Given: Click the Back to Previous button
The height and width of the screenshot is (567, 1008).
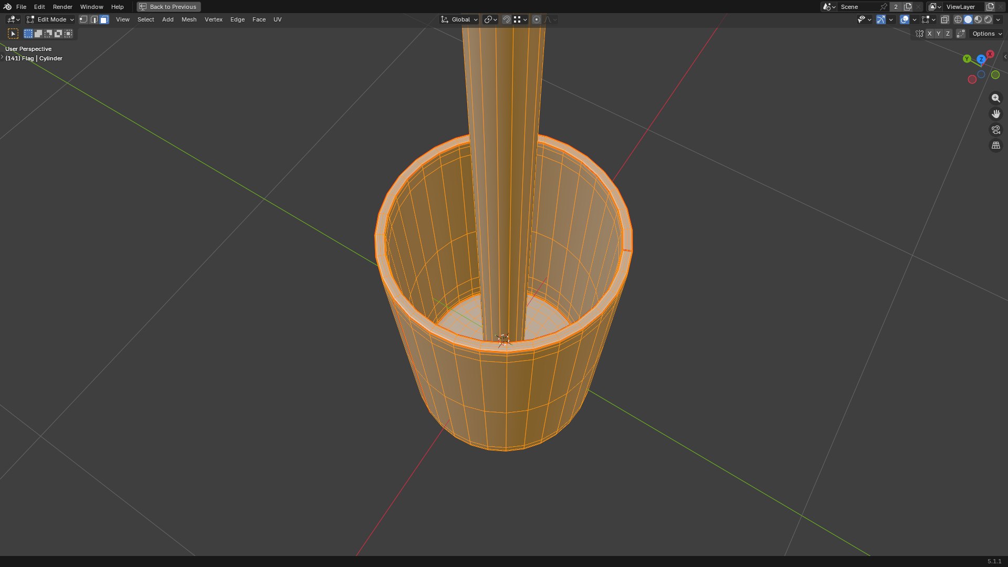Looking at the screenshot, I should pos(169,7).
